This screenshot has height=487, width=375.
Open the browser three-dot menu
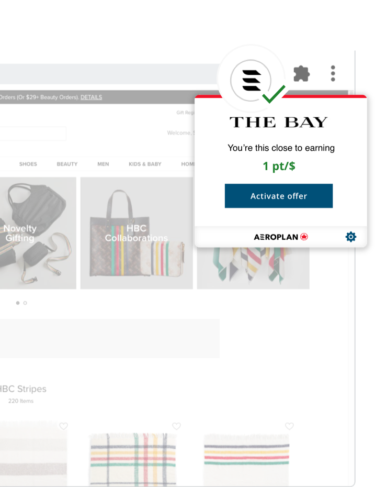point(333,73)
